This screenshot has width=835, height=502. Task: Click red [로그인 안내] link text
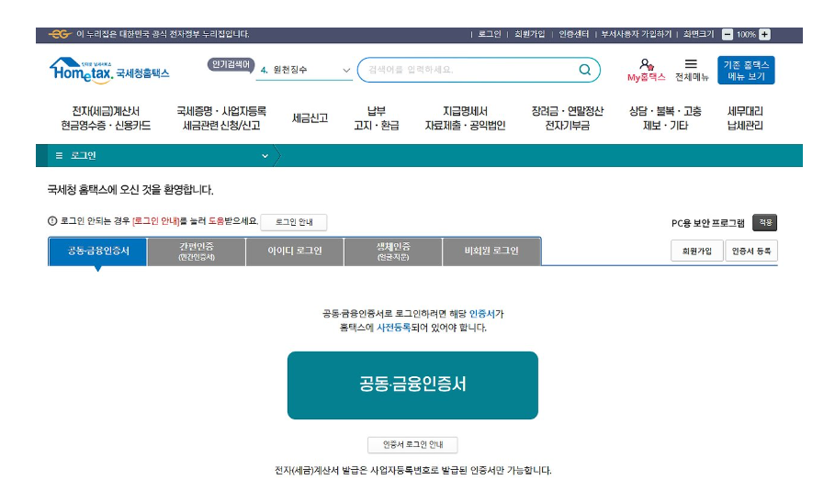click(x=156, y=221)
